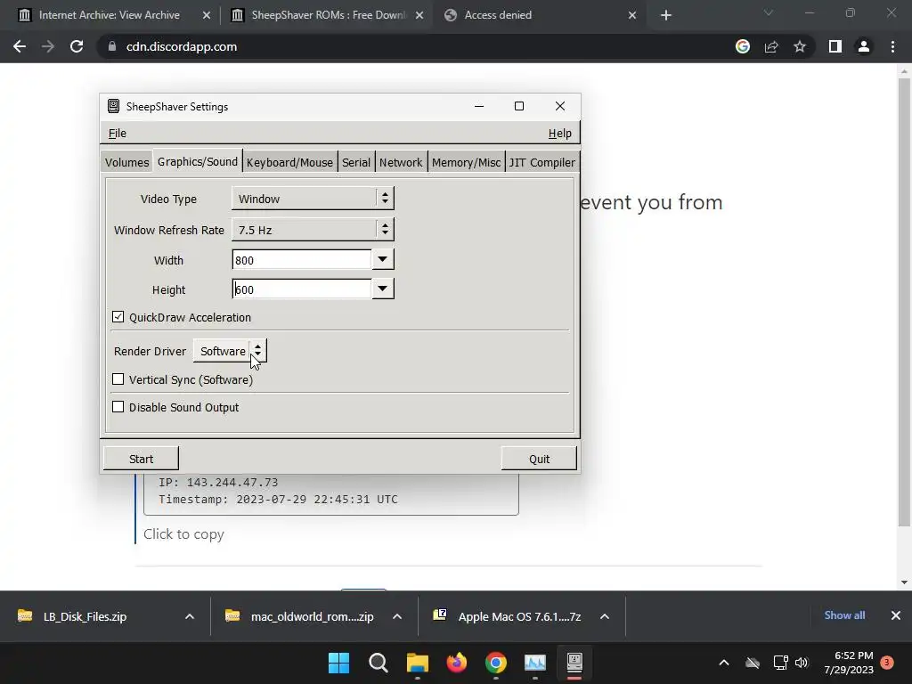Click the Quit button in SheepShaver
Image resolution: width=912 pixels, height=684 pixels.
point(539,459)
